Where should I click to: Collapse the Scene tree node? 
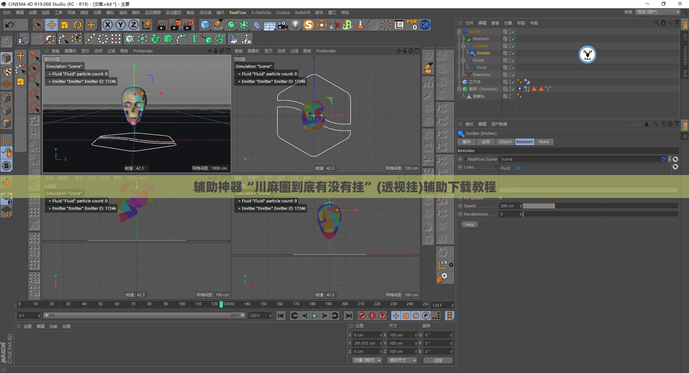tap(459, 32)
